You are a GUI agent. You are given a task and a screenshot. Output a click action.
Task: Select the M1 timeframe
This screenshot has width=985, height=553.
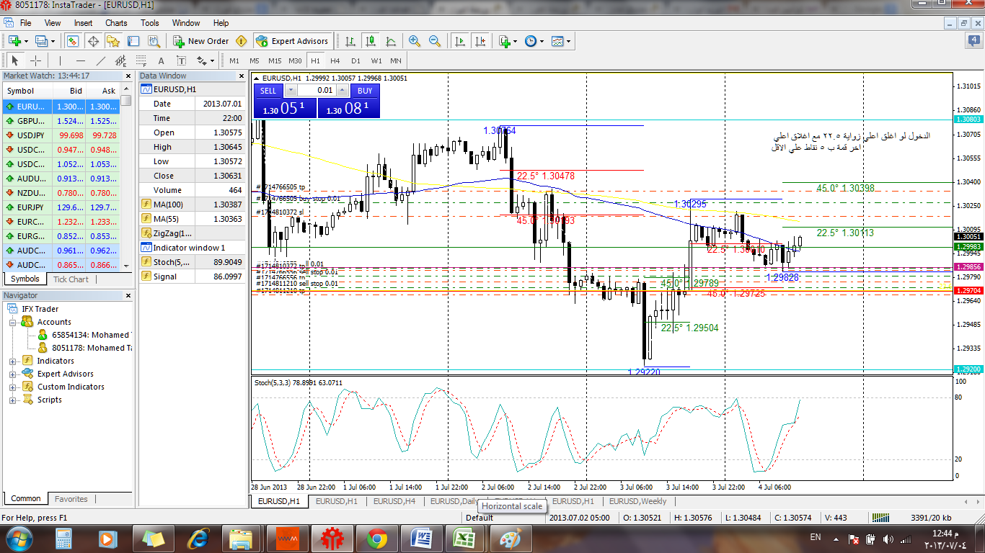(x=234, y=60)
